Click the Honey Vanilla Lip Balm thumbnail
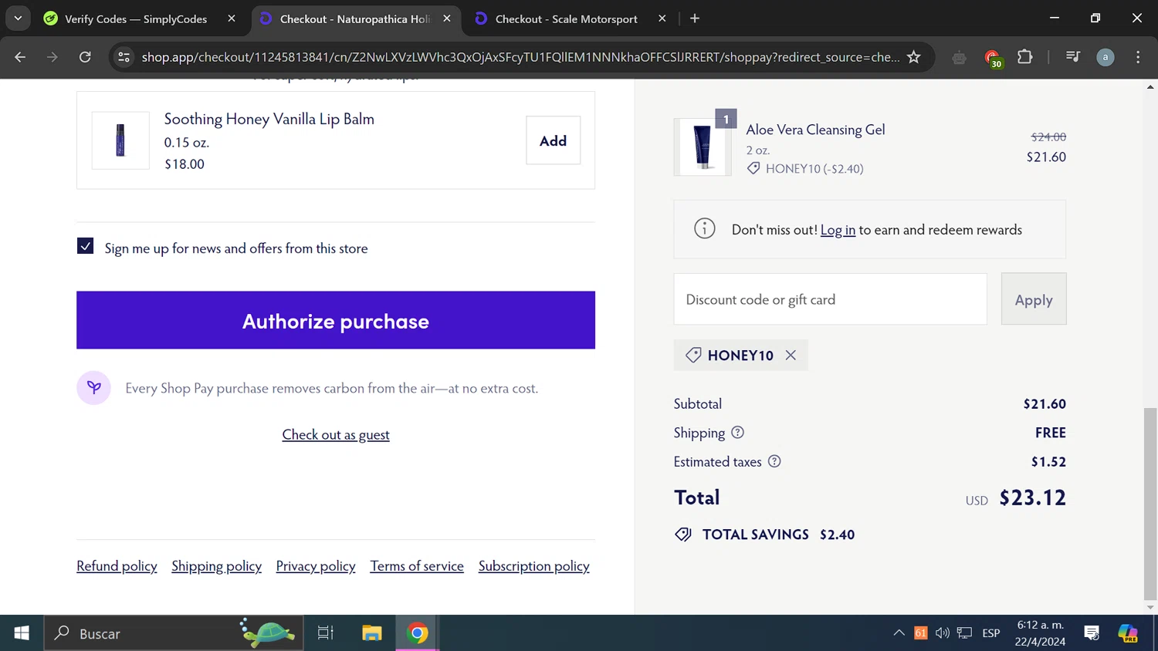 click(x=120, y=140)
